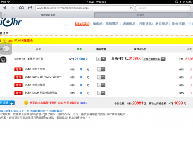
Task: Open quantity dropdown for SONY A57
Action: click(x=101, y=59)
